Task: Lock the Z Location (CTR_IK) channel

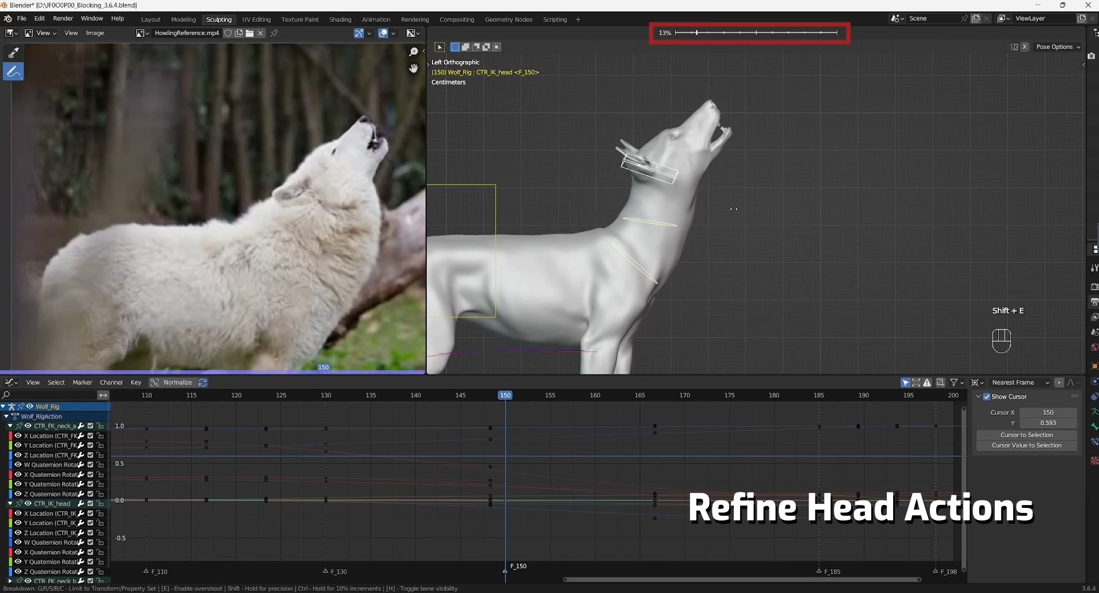Action: click(x=100, y=533)
